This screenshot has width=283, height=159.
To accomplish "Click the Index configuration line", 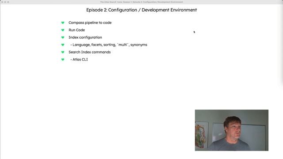I will coord(85,37).
